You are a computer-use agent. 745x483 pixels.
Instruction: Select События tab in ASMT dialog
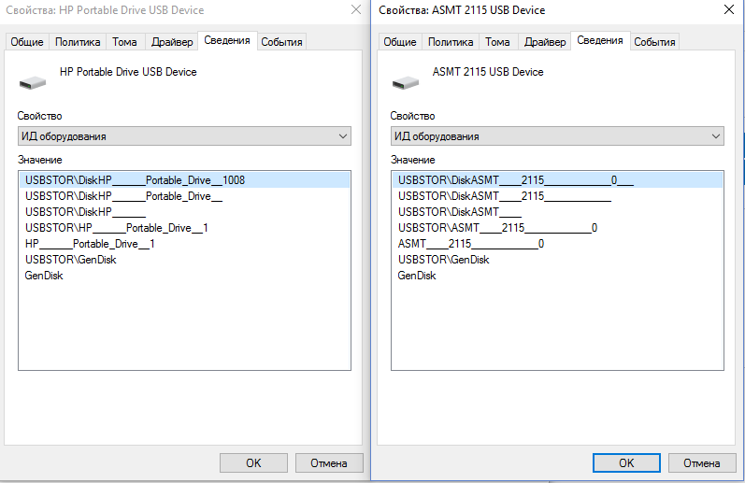coord(653,42)
